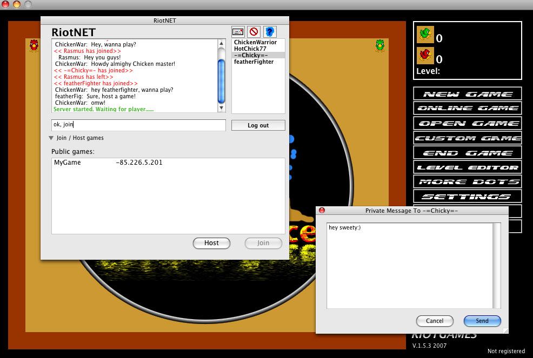
Task: Send the private message
Action: pos(482,321)
